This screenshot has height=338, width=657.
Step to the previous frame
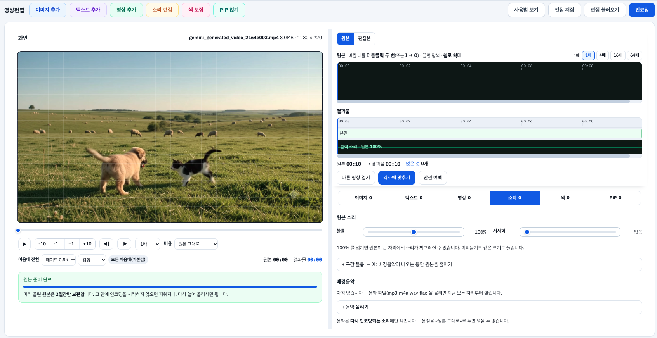106,244
